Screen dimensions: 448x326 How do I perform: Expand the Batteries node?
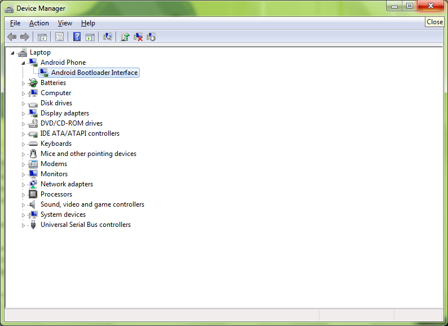(x=23, y=83)
